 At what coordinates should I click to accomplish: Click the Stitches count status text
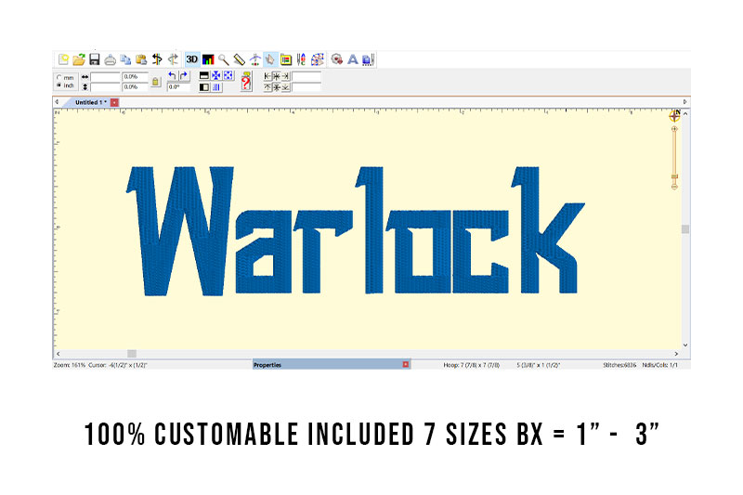tap(619, 365)
